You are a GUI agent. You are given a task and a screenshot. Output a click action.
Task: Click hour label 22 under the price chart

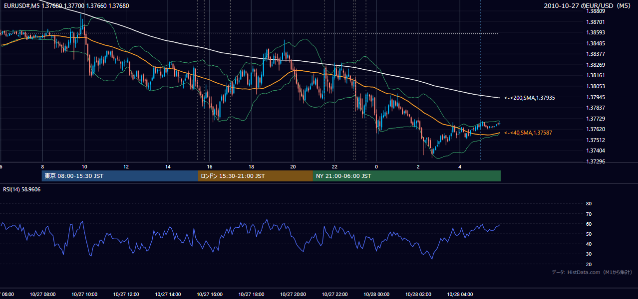[334, 167]
